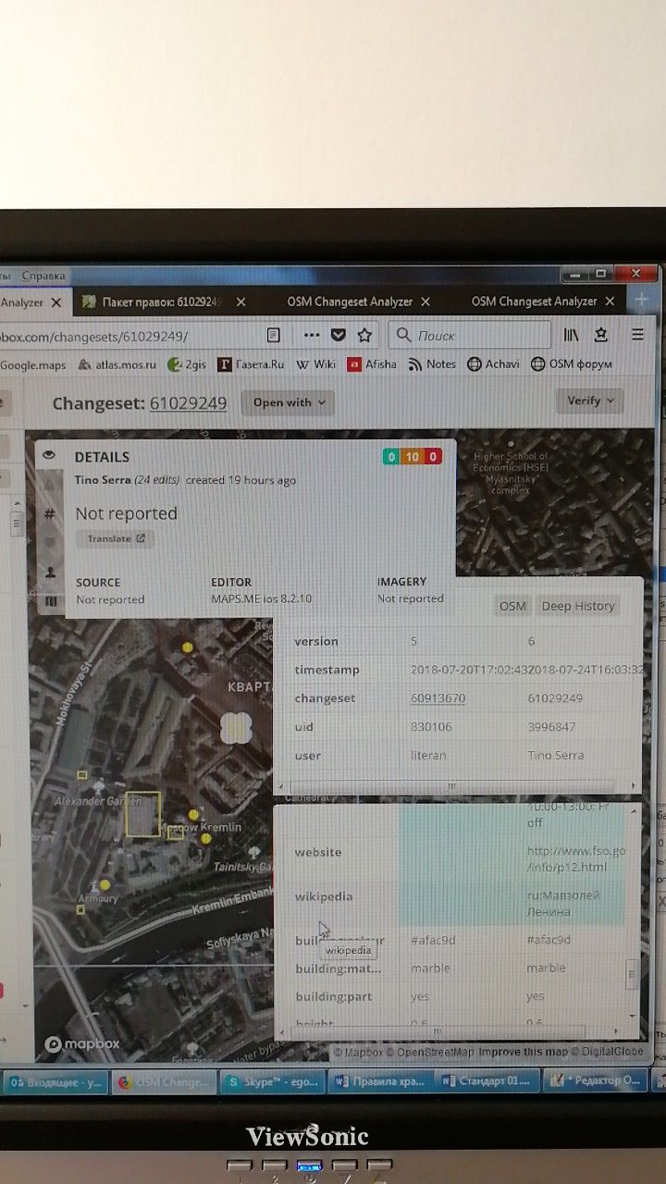Image resolution: width=666 pixels, height=1184 pixels.
Task: Open Skype from the taskbar
Action: pos(274,1080)
